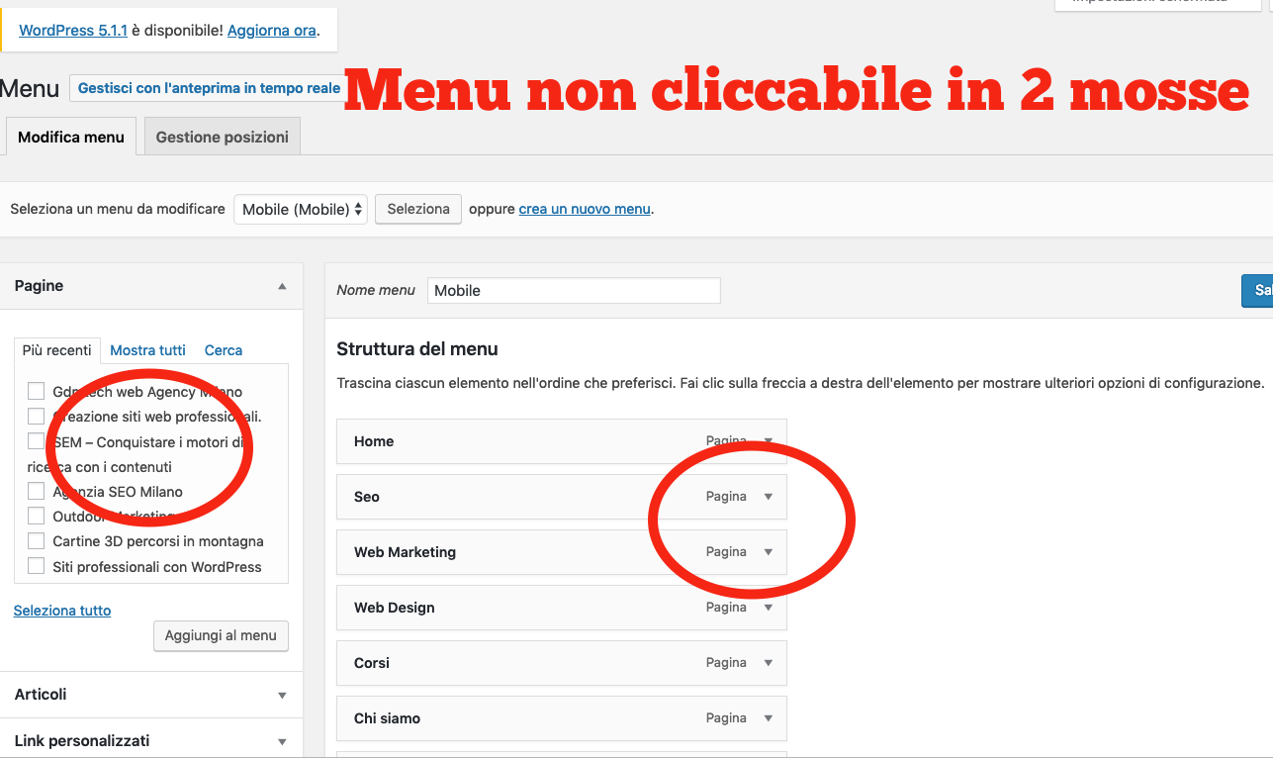Open the menu selection dropdown 'Mobile (Mobile)'
Screen dimensions: 1273x759
301,209
